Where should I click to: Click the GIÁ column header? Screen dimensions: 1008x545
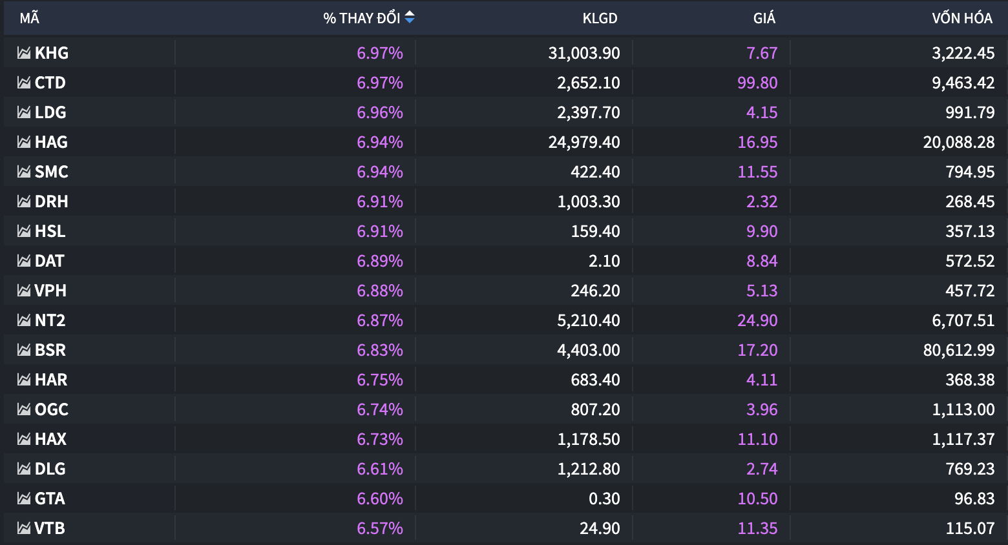click(764, 18)
